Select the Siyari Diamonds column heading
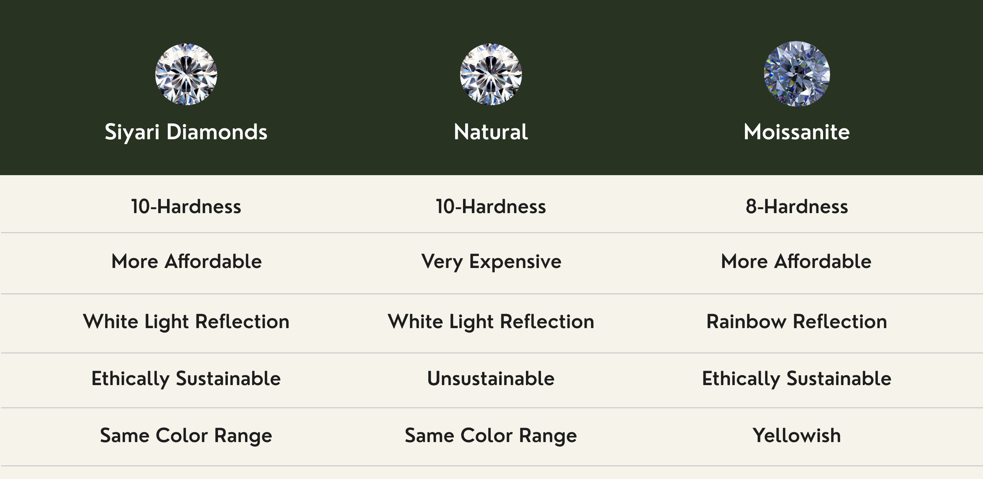 click(186, 132)
